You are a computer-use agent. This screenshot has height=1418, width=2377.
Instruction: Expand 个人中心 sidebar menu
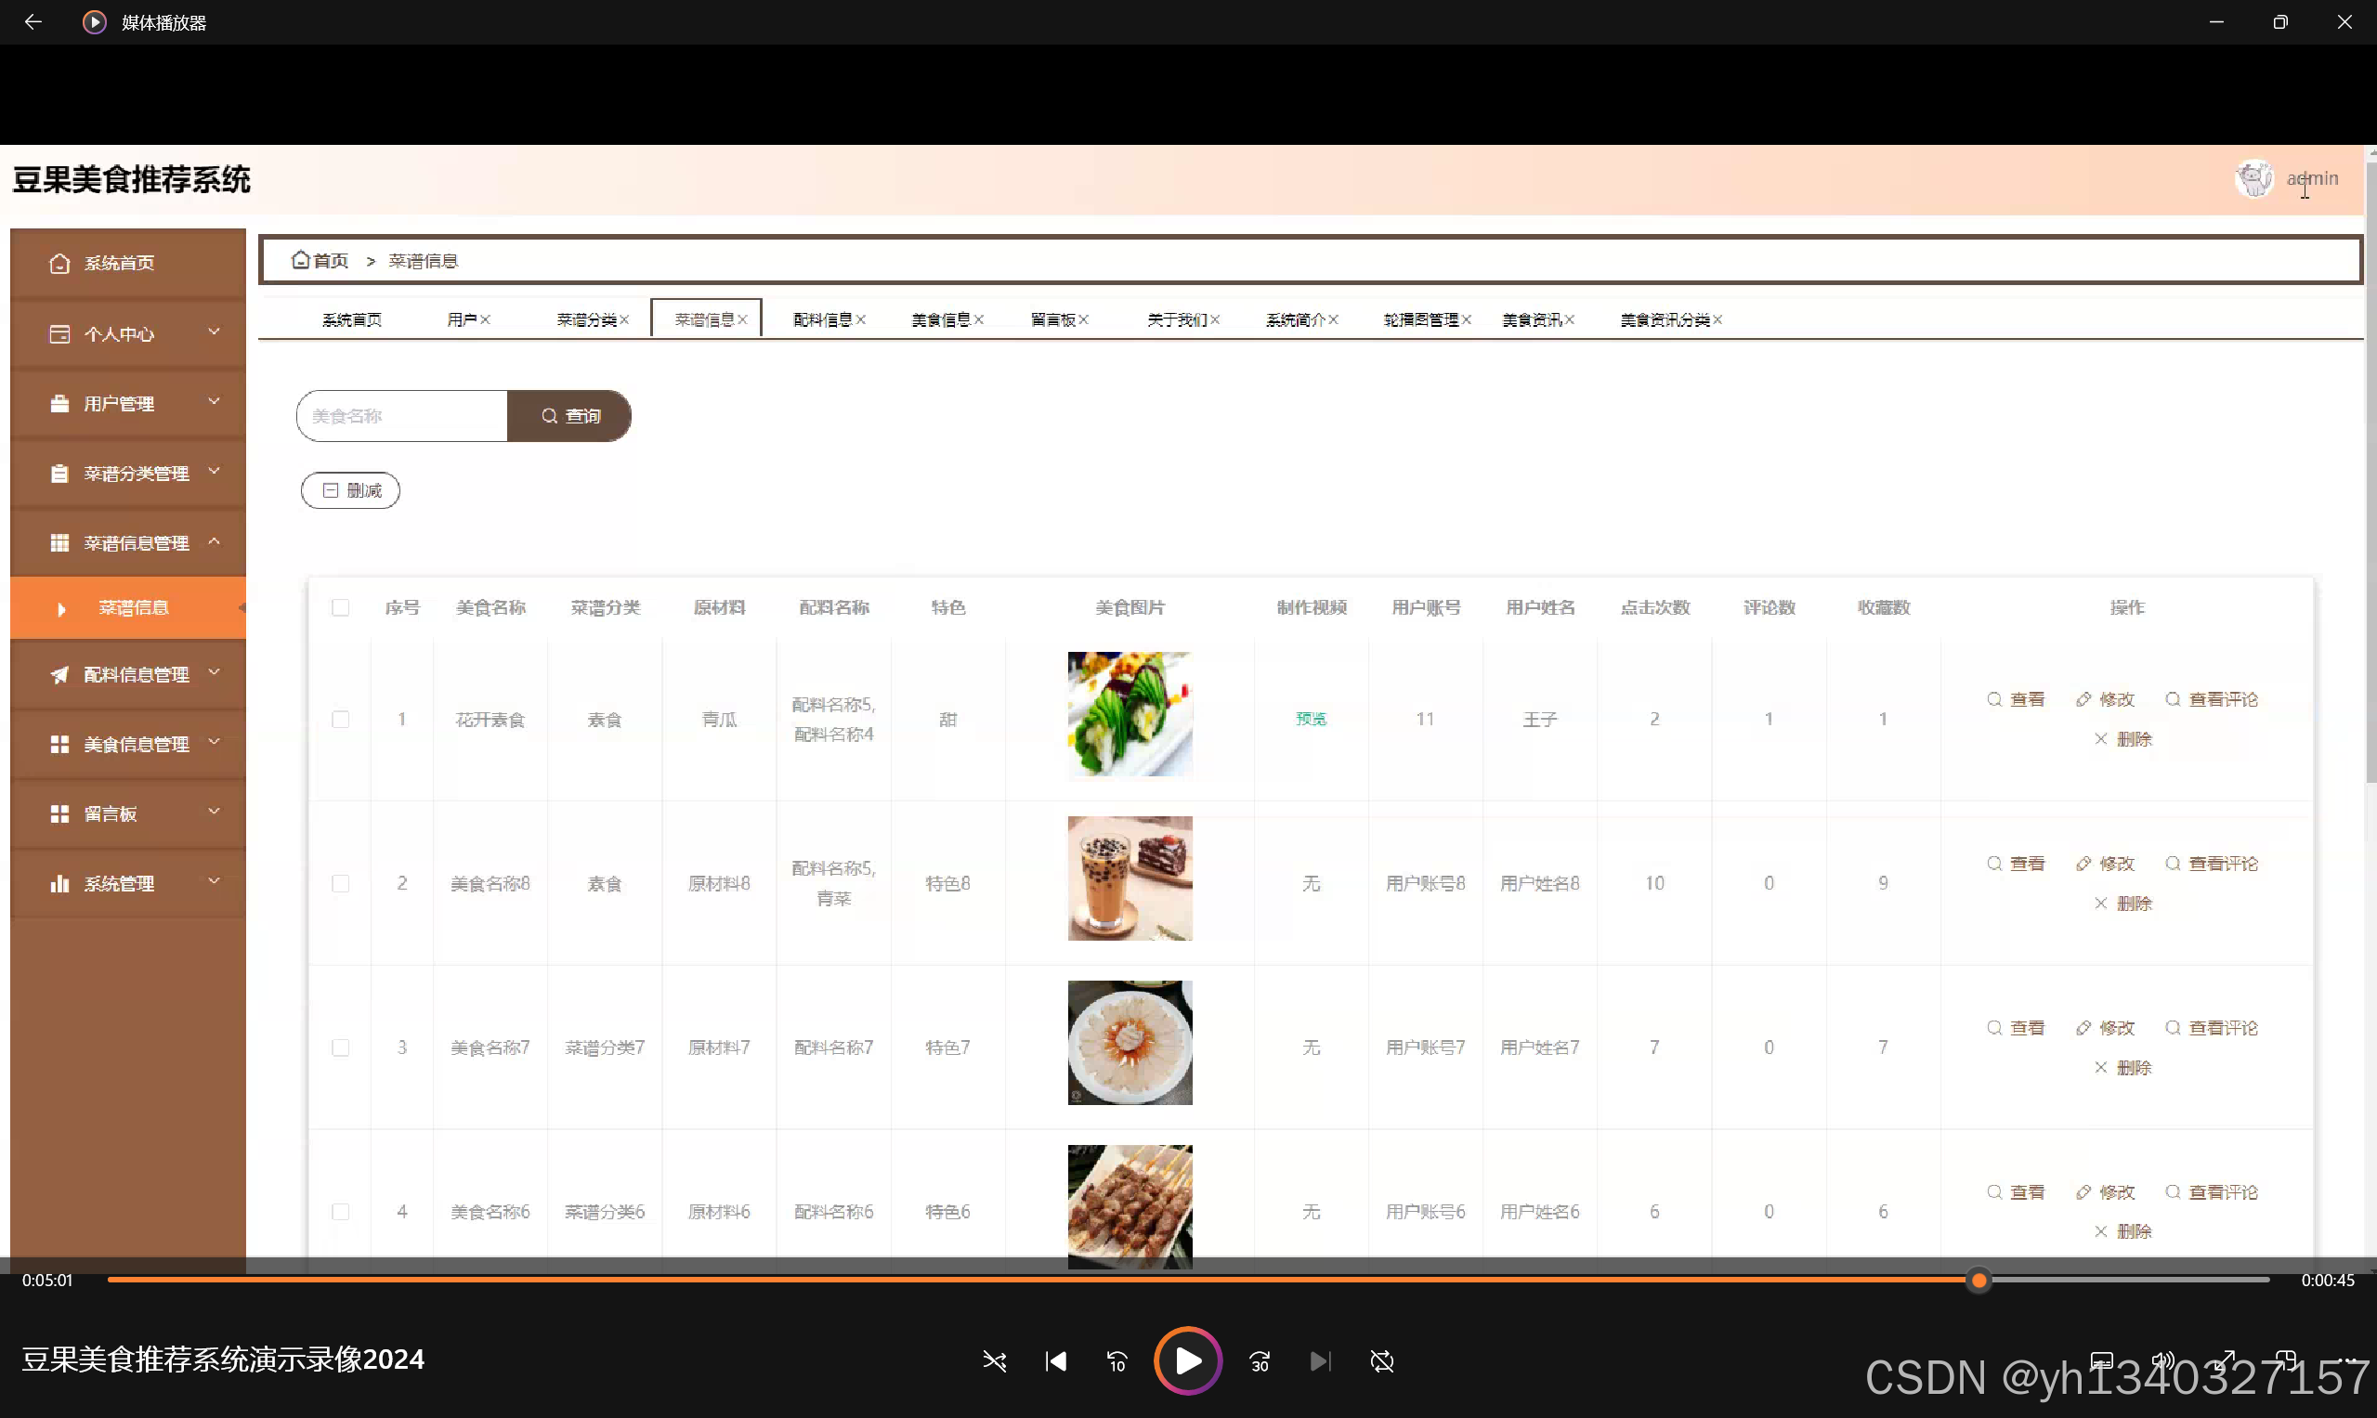[128, 333]
